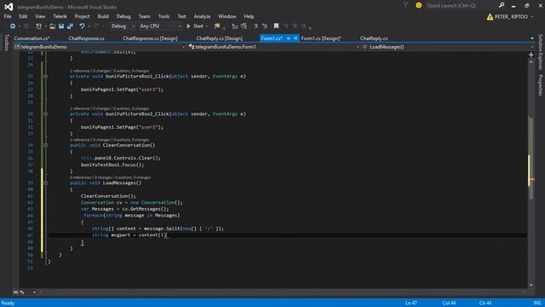Toggle a bookmark with the bookmark icon
The image size is (545, 307).
point(276,26)
